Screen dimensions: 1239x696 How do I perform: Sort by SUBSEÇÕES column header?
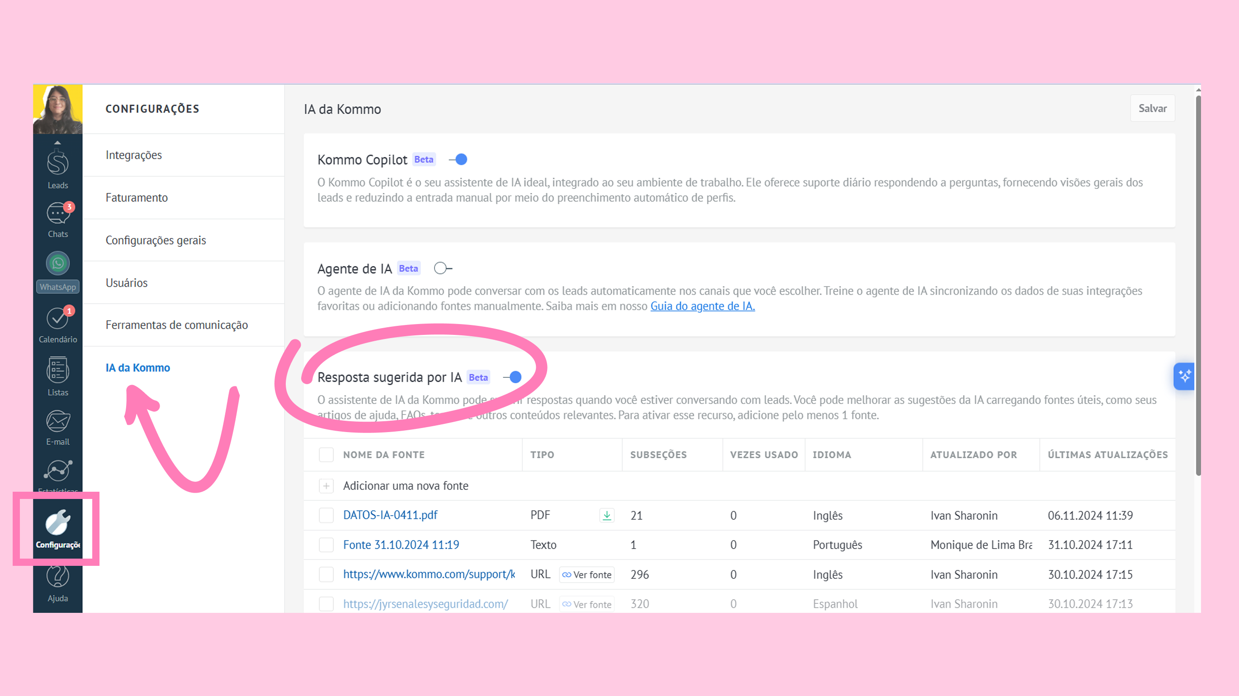[658, 455]
